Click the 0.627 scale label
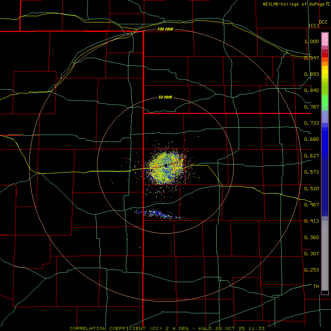The height and width of the screenshot is (331, 331). [x=312, y=156]
